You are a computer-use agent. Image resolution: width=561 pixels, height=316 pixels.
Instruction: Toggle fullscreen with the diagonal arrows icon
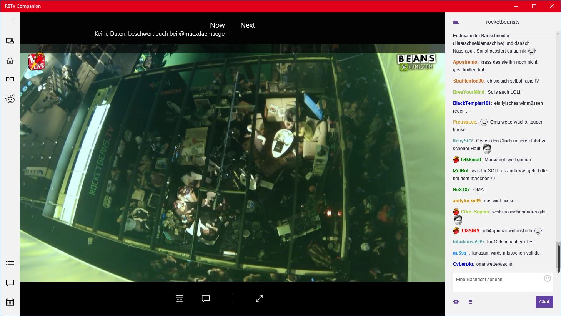(260, 298)
